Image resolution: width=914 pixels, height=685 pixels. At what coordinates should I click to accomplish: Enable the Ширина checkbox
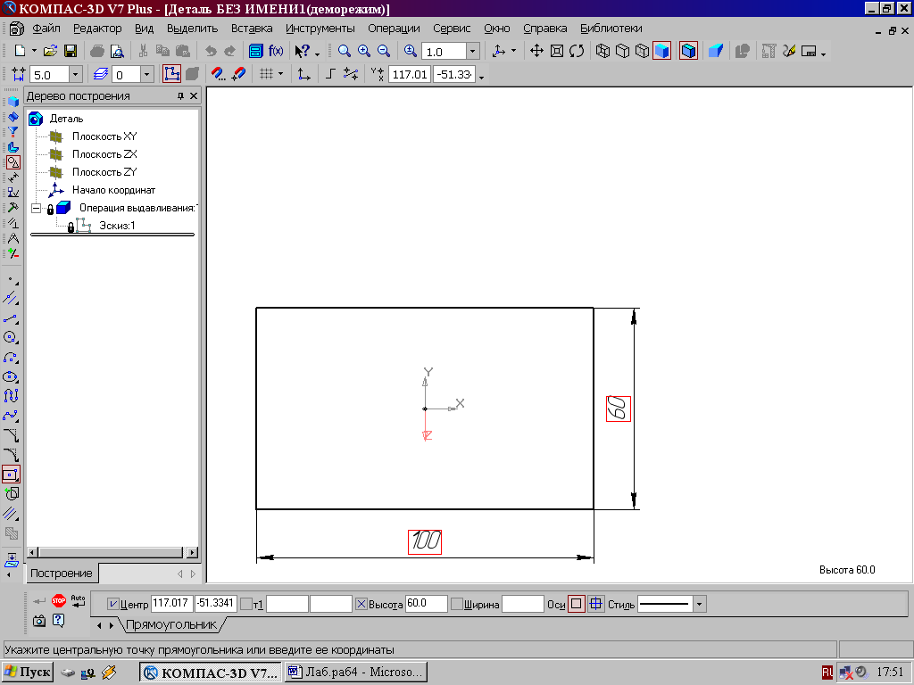coord(457,604)
